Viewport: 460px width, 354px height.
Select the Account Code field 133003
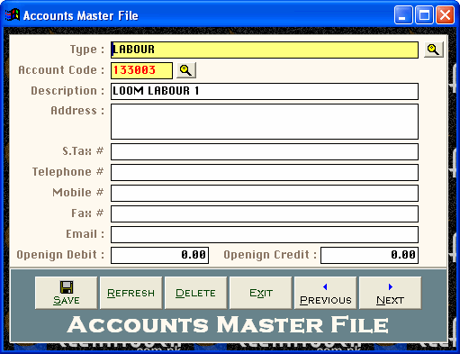pos(141,70)
